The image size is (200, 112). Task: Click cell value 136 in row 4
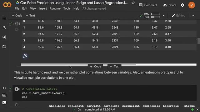[136, 47]
